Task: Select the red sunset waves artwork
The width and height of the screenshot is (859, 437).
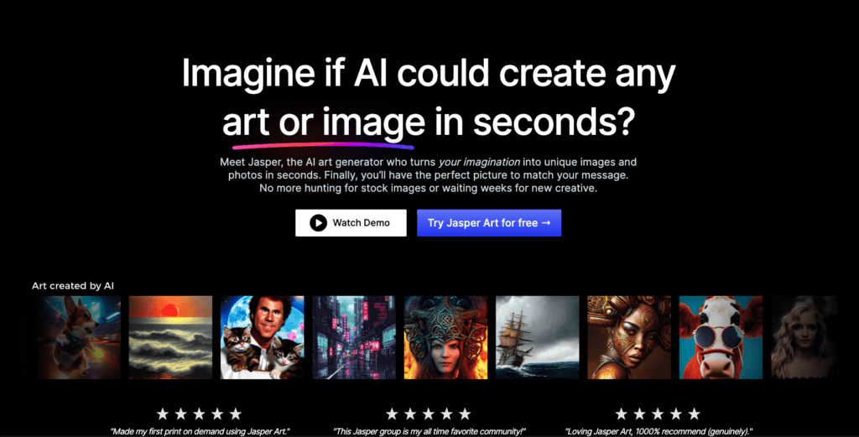Action: [x=170, y=337]
